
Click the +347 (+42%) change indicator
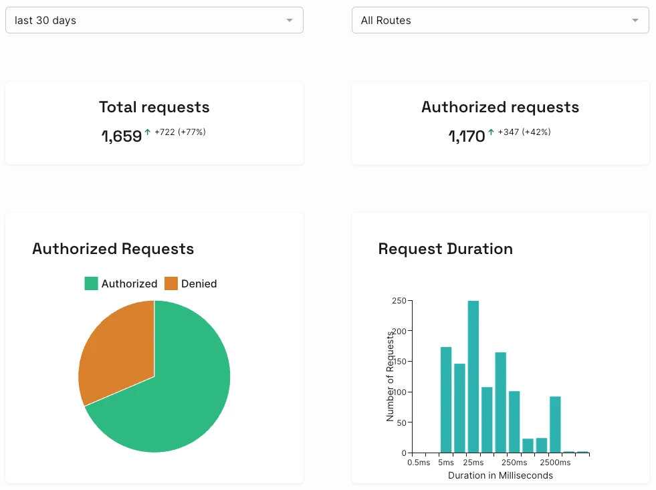(x=524, y=132)
